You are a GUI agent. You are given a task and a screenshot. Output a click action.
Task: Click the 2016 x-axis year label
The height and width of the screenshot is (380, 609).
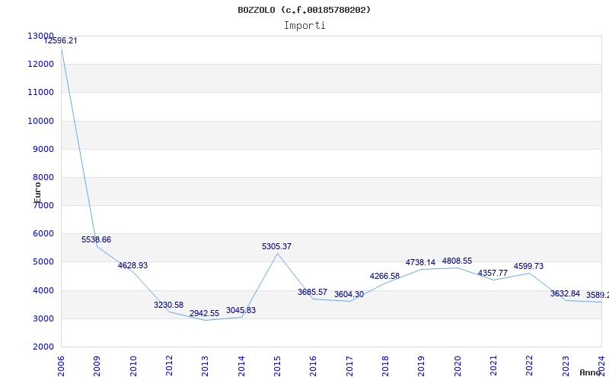pos(314,366)
